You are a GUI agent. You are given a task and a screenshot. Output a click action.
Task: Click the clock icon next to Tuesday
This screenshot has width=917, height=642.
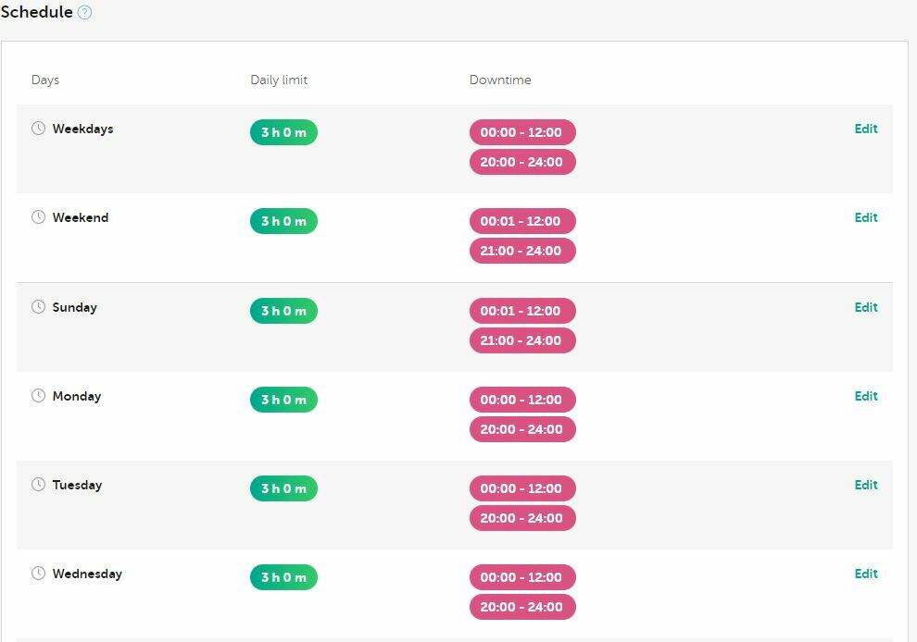coord(38,485)
